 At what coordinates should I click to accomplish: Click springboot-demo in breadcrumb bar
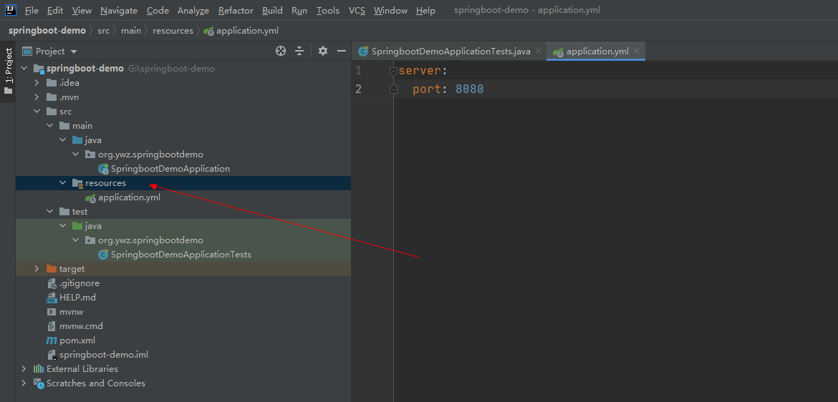coord(47,31)
